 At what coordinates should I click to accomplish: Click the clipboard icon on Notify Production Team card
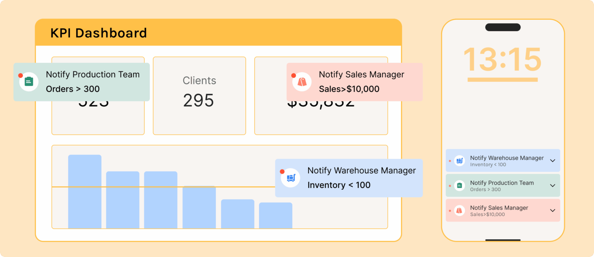pyautogui.click(x=29, y=81)
